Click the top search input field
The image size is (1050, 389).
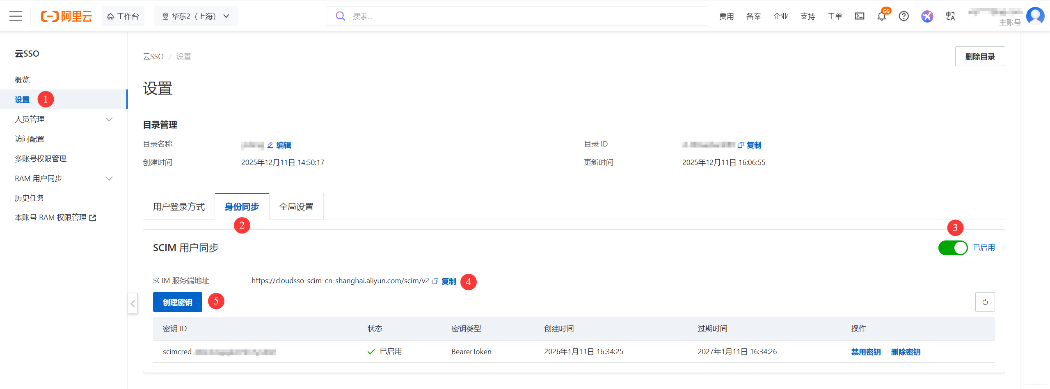[525, 16]
